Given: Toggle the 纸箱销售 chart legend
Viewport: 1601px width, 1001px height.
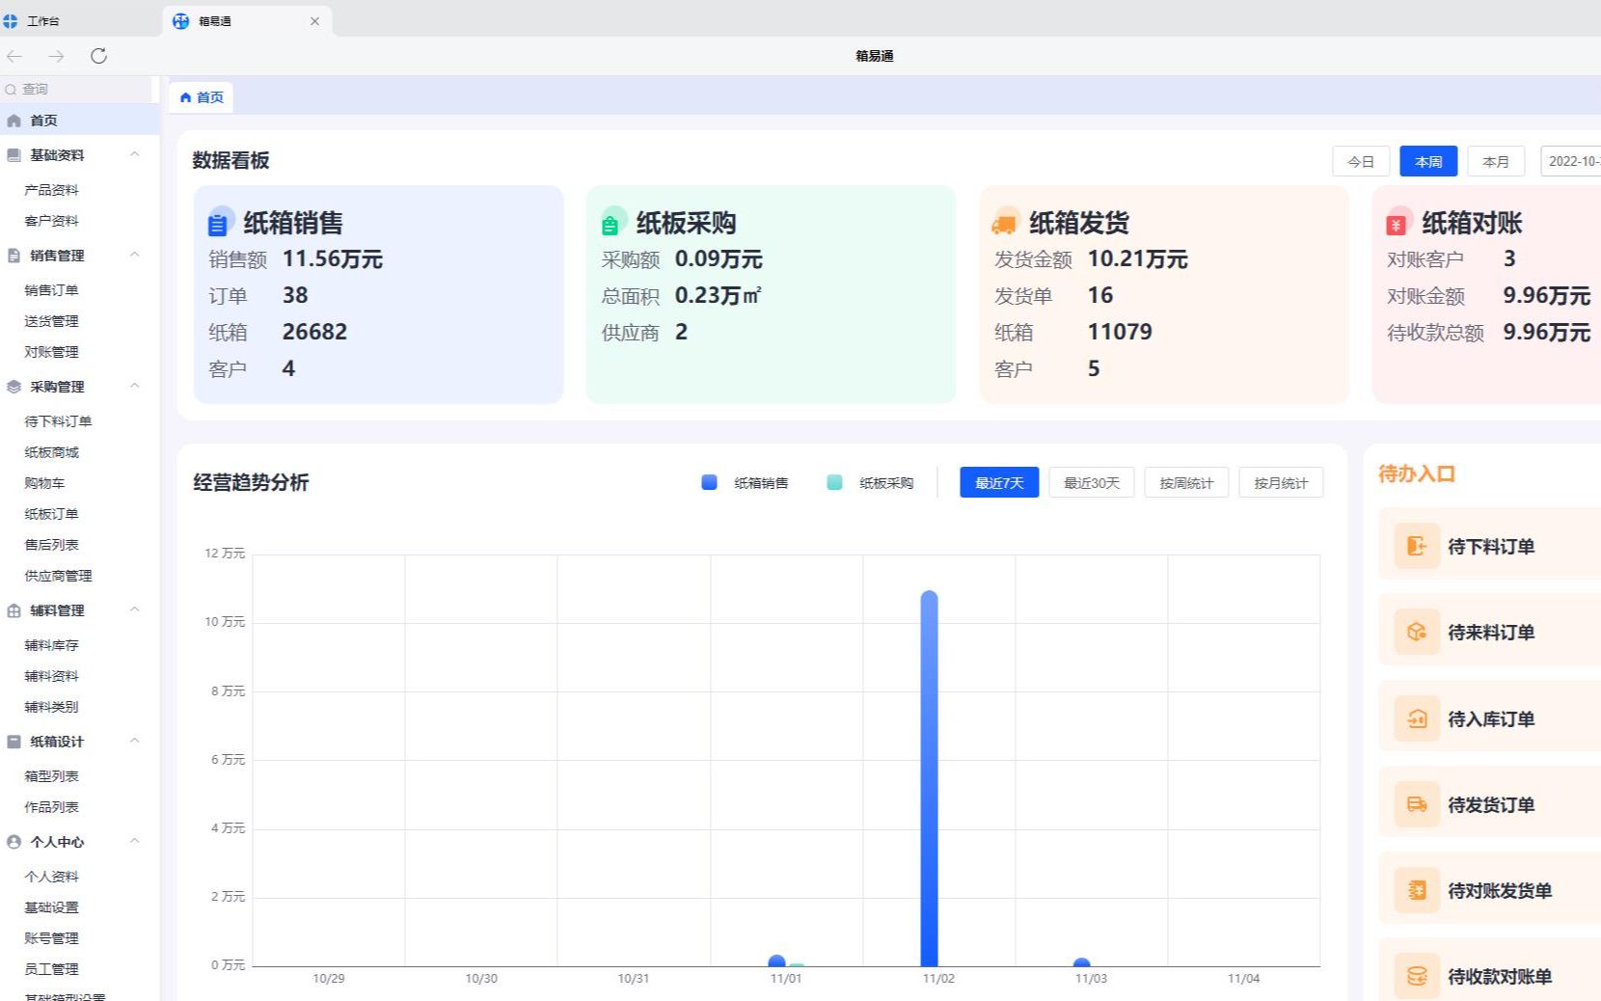Looking at the screenshot, I should (x=745, y=483).
